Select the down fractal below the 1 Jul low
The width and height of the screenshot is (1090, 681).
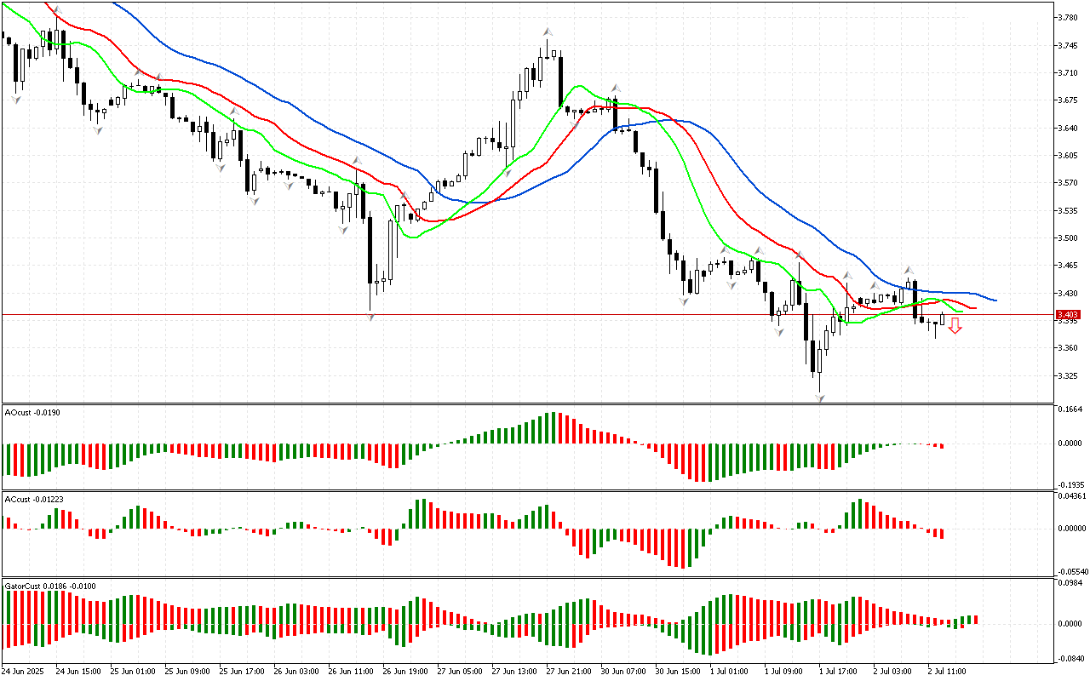tap(820, 398)
